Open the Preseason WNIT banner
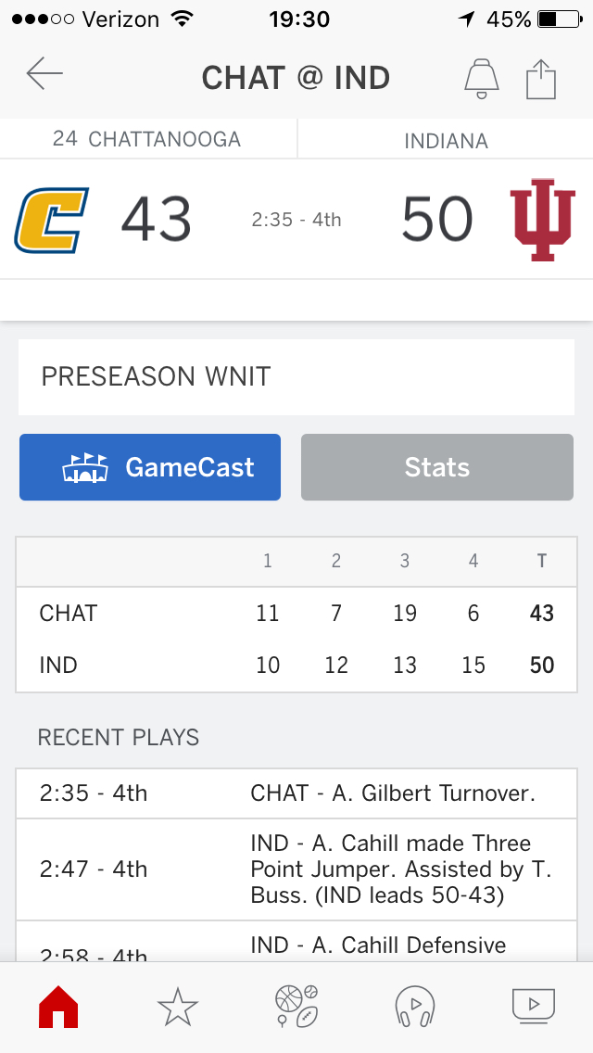Image resolution: width=593 pixels, height=1053 pixels. [x=296, y=376]
